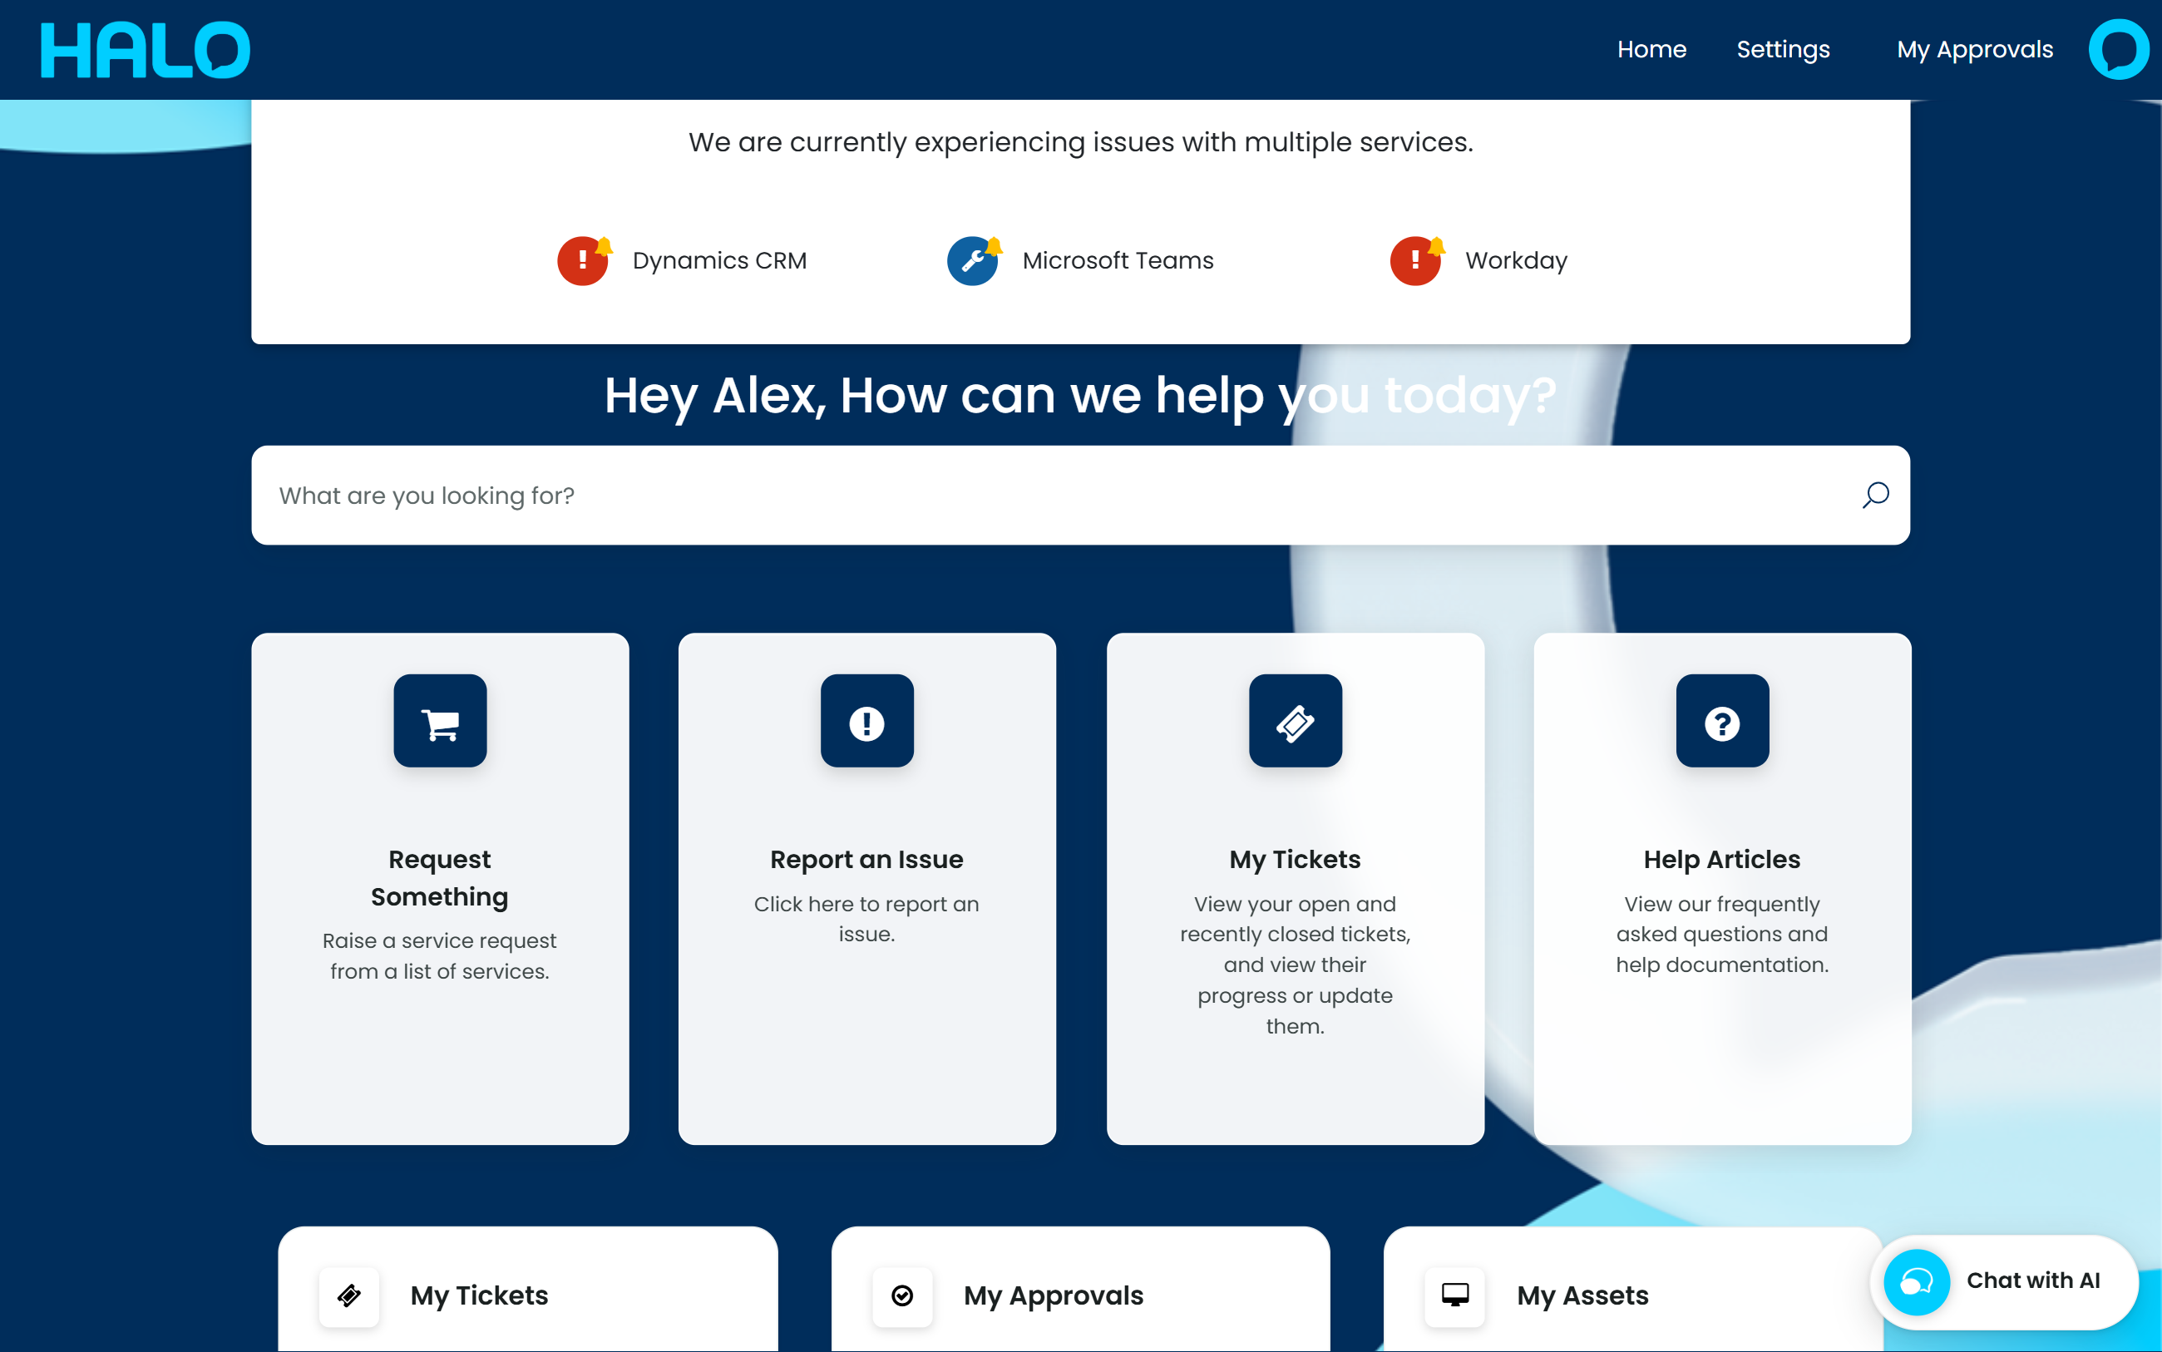Viewport: 2162px width, 1352px height.
Task: Open the My Approvals panel heading at bottom
Action: tap(1054, 1295)
